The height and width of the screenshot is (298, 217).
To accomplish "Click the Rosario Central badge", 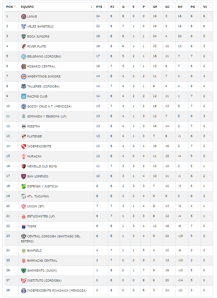I will [x=24, y=66].
